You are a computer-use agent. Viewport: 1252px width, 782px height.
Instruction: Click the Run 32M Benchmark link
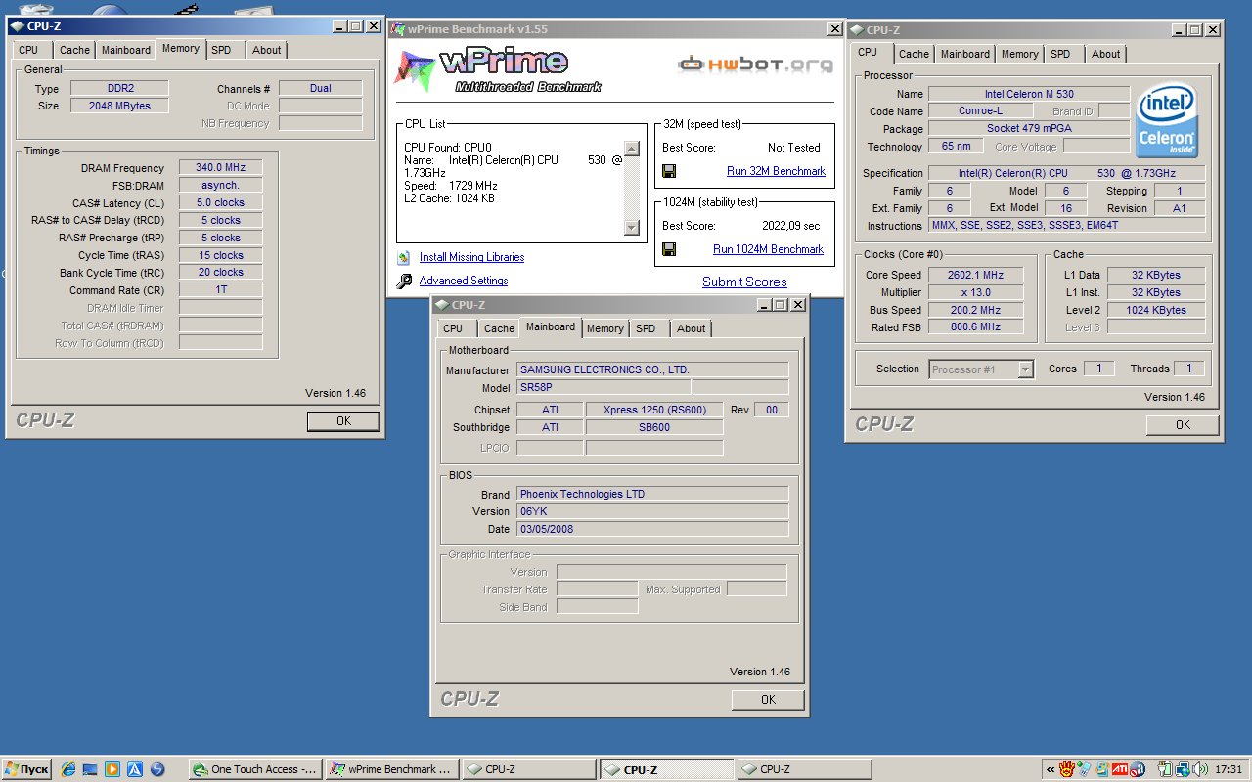776,171
